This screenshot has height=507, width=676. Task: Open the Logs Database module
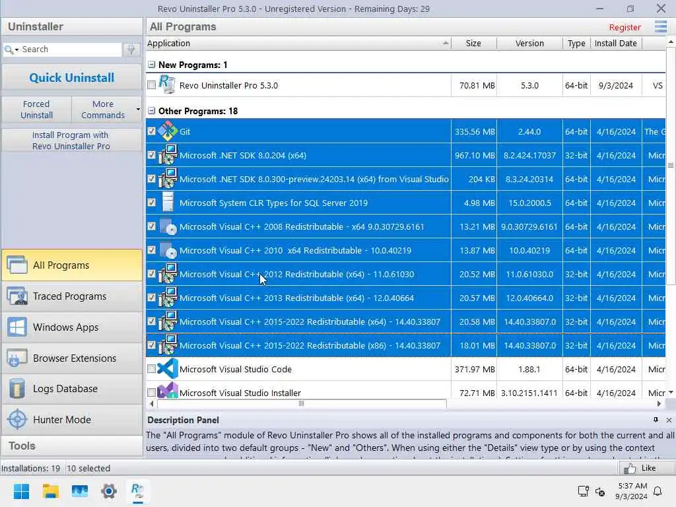click(71, 389)
